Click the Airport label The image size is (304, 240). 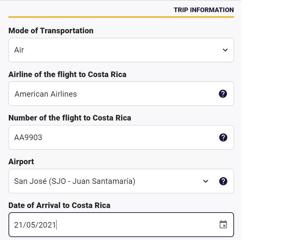(21, 162)
